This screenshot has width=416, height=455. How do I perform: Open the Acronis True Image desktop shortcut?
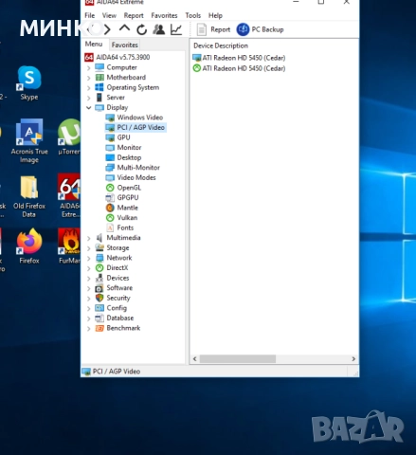click(x=29, y=141)
